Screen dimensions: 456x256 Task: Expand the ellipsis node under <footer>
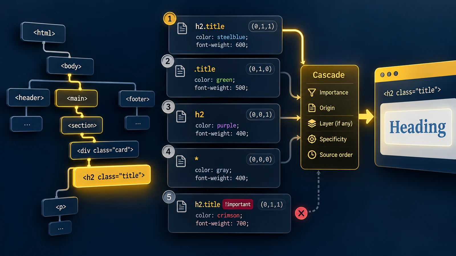pos(137,123)
